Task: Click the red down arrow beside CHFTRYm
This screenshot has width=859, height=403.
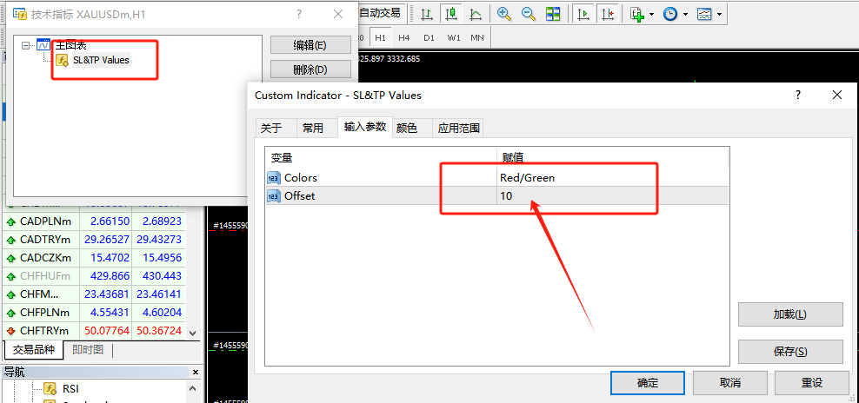Action: pyautogui.click(x=11, y=331)
